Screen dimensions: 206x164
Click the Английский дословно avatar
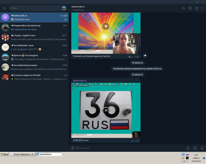(x=5, y=67)
